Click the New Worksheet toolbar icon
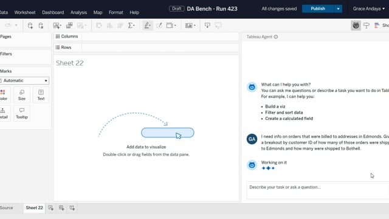 56,26
